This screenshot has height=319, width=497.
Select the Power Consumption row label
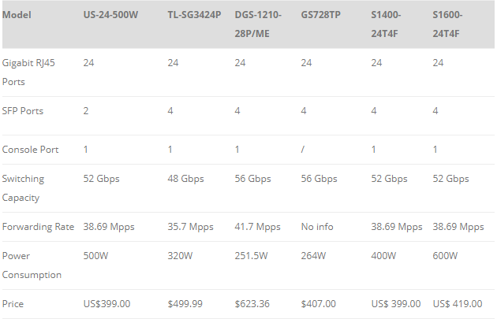32,265
